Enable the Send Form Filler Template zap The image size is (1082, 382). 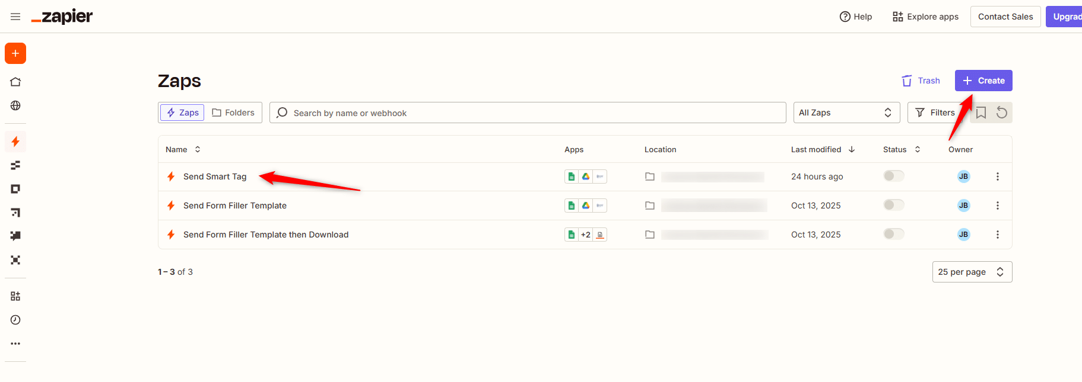click(x=893, y=205)
